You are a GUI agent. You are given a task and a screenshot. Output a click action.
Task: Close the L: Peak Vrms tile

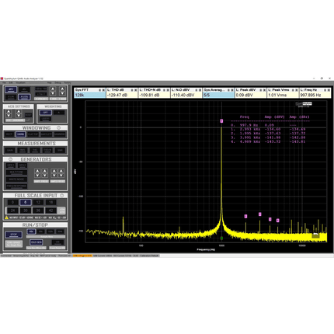coord(297,90)
